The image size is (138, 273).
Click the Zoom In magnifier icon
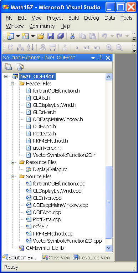(x=109, y=48)
